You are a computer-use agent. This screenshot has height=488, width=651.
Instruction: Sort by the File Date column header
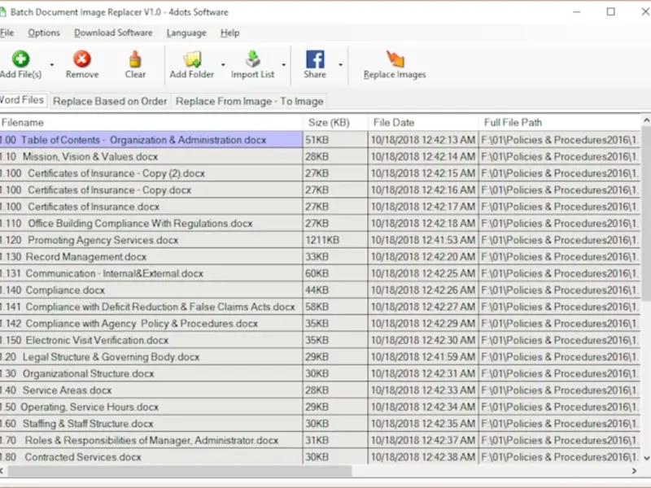point(423,123)
